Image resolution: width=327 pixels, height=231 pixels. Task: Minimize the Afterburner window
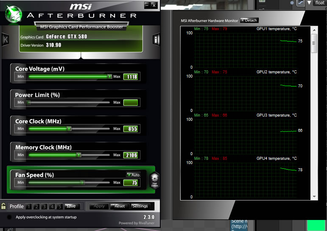(147, 5)
